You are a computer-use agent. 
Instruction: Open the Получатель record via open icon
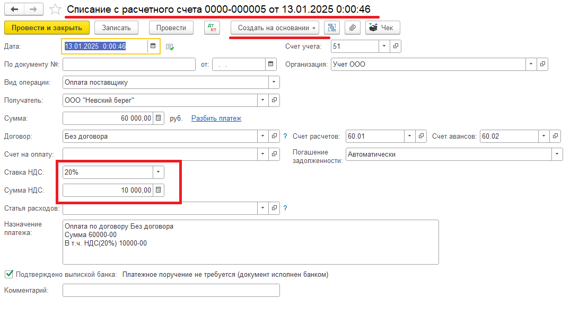pyautogui.click(x=274, y=101)
